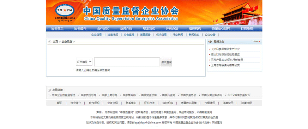
Task: Click the speaker icon beside 最新公告
Action: 210,41
